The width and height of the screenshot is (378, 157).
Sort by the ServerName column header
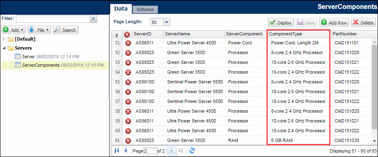(194, 34)
